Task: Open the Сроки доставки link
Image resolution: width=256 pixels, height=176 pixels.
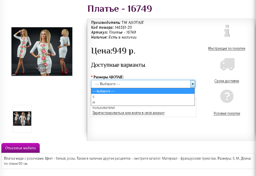Action: [227, 81]
